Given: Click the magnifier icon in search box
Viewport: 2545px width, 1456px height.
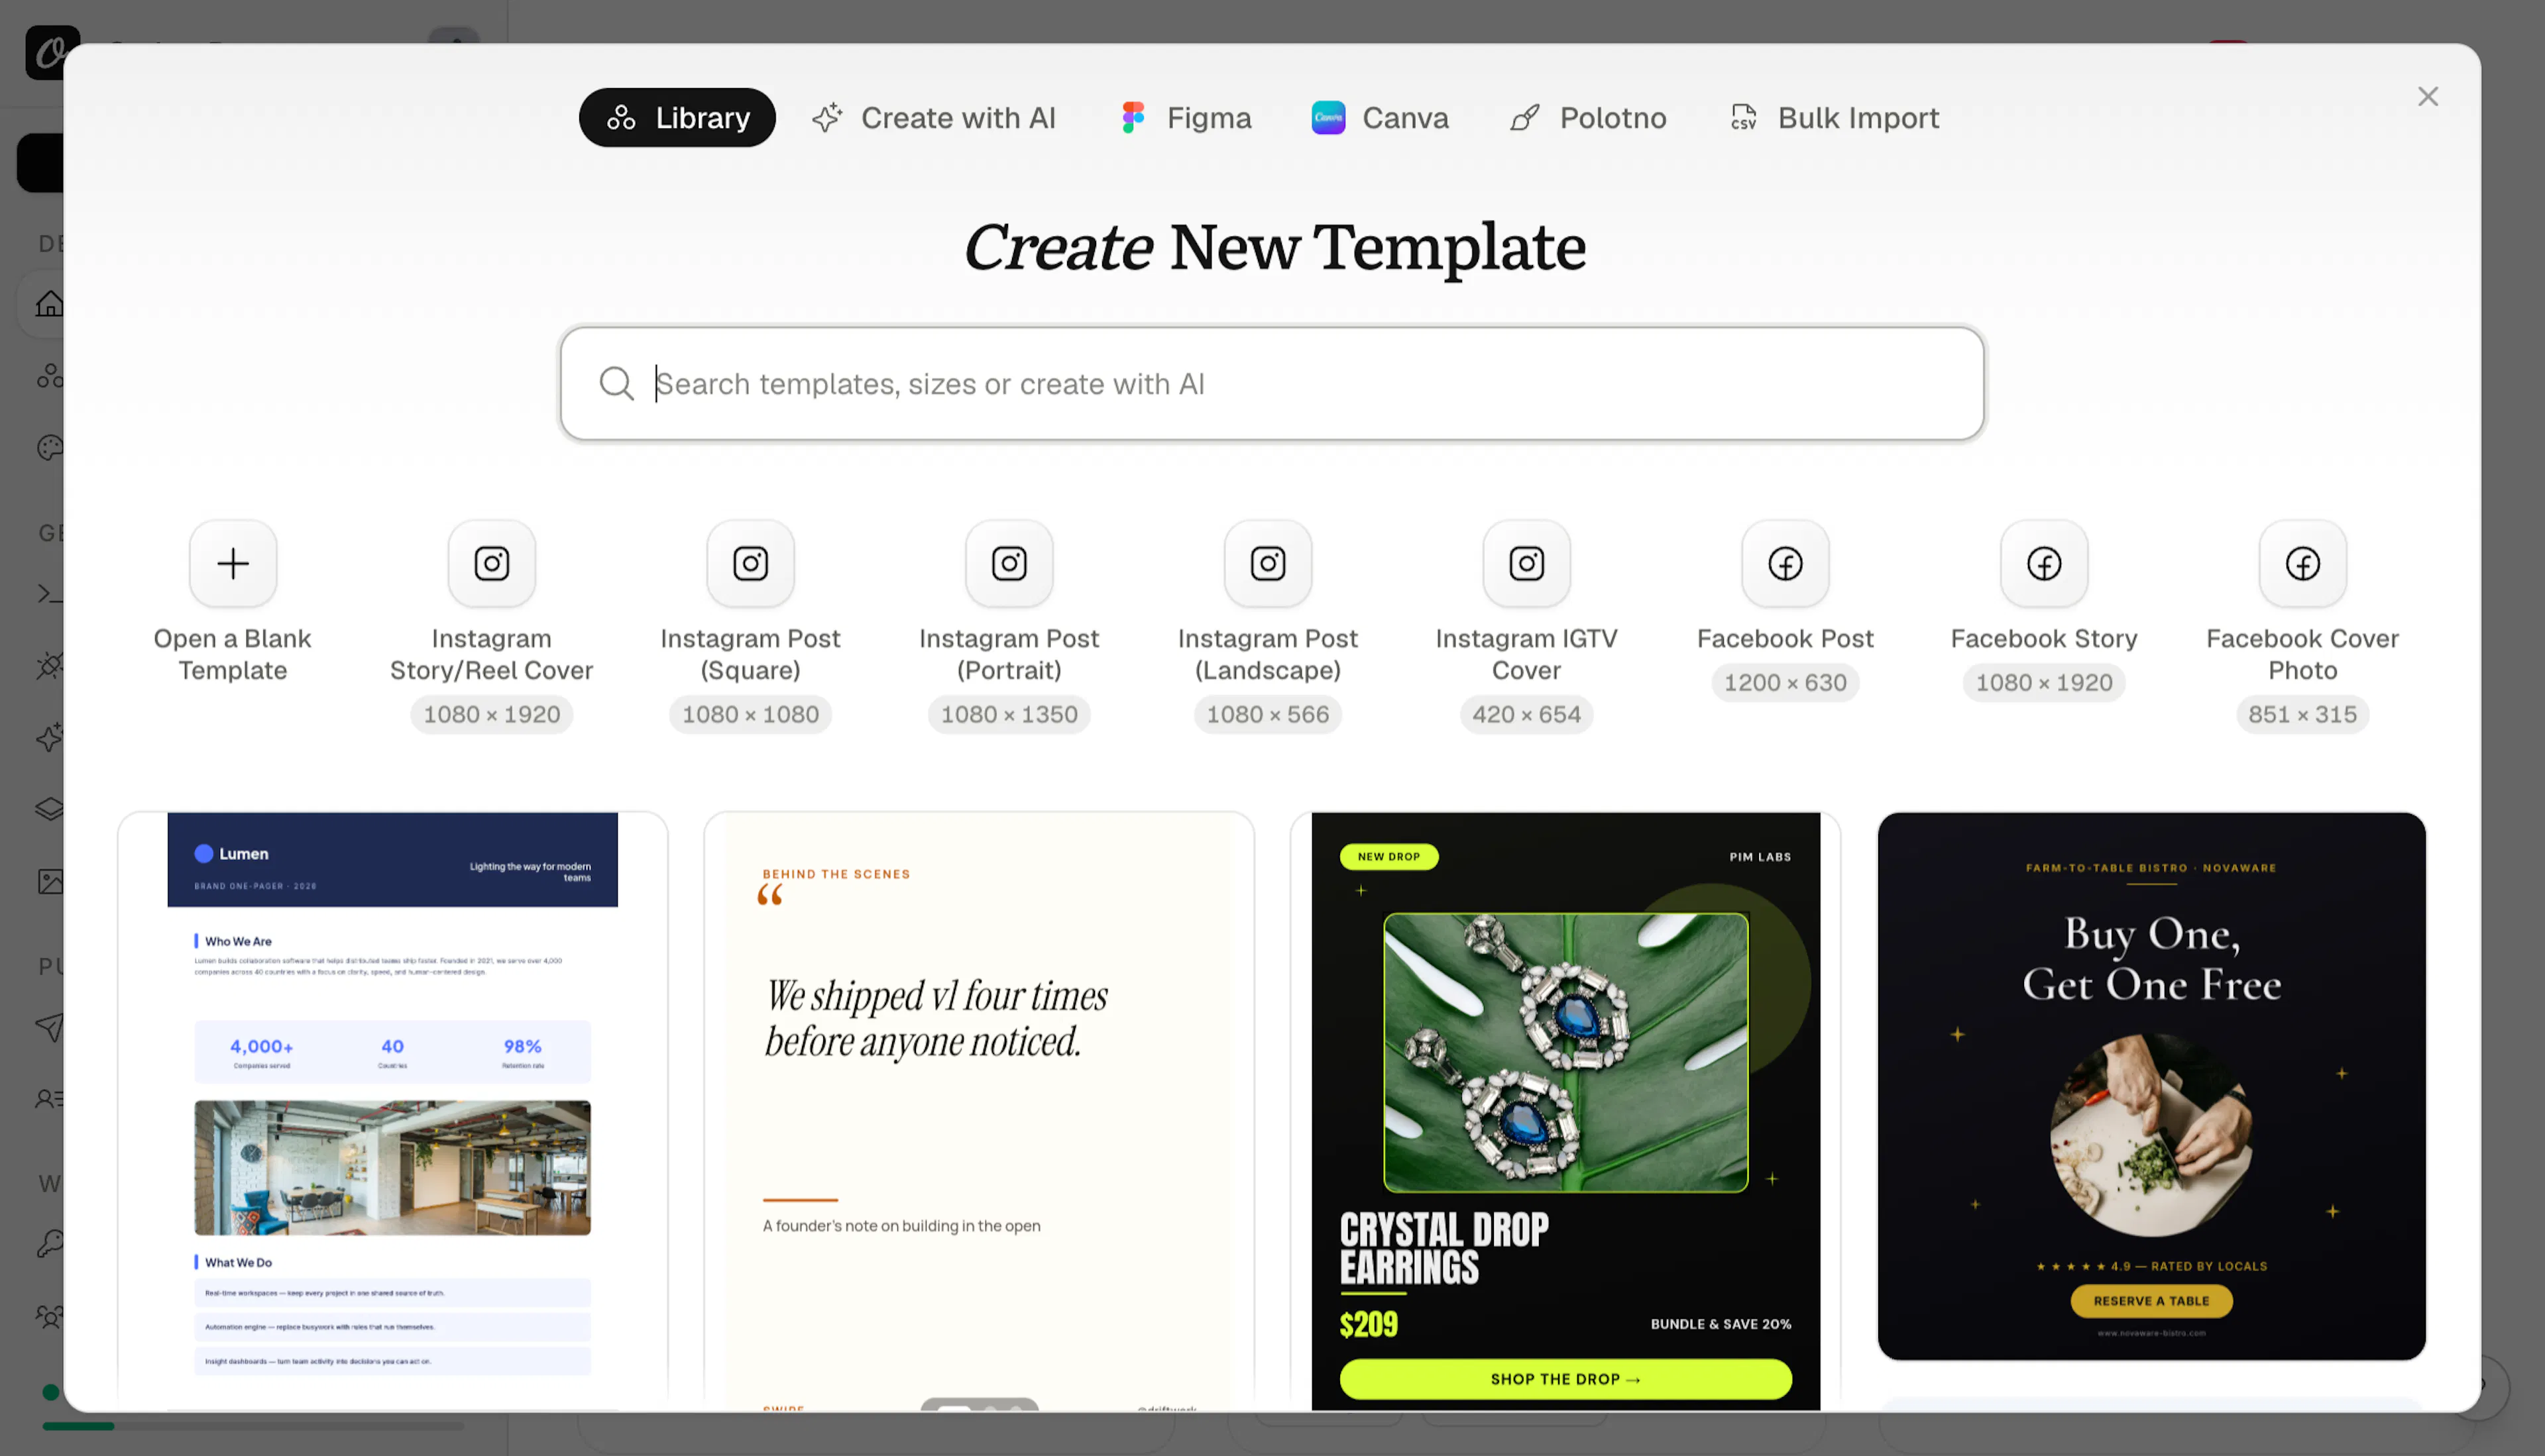Looking at the screenshot, I should coord(616,384).
